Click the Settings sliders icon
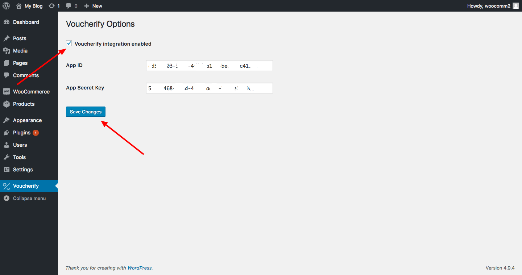 click(7, 170)
